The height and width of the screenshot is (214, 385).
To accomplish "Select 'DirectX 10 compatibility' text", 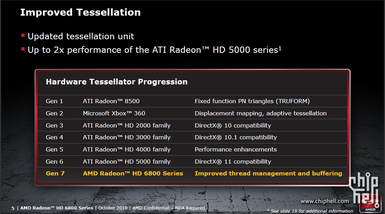I will (233, 125).
